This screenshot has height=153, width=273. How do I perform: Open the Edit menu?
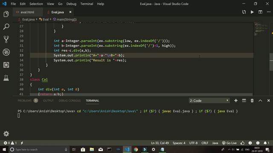[x=23, y=4]
